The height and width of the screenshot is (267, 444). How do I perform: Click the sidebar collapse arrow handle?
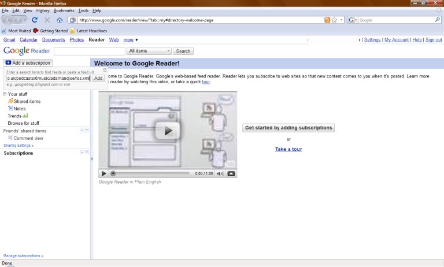tap(92, 159)
